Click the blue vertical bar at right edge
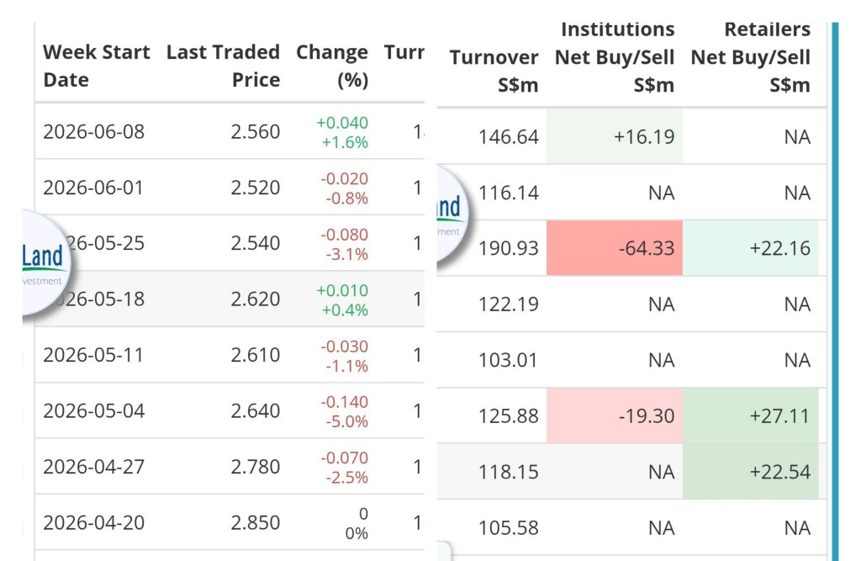This screenshot has height=561, width=861. click(x=835, y=291)
